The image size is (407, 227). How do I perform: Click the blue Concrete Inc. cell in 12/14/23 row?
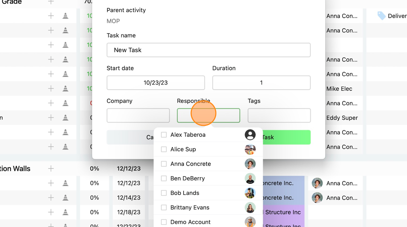283,198
